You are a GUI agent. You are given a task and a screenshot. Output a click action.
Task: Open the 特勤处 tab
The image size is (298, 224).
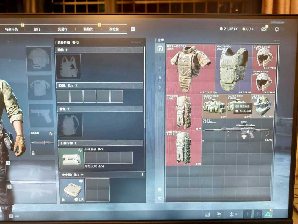88,29
